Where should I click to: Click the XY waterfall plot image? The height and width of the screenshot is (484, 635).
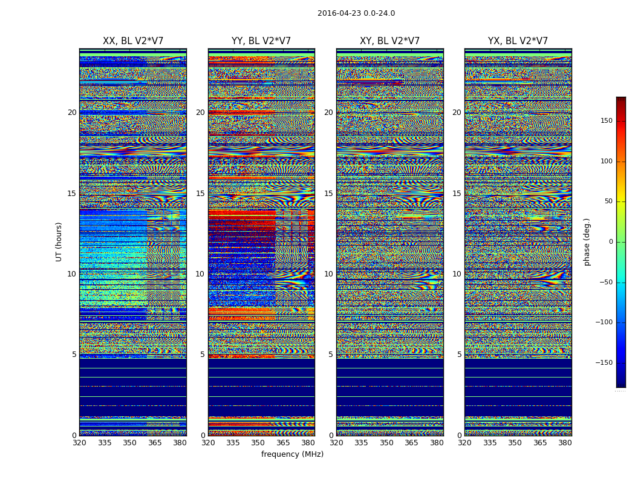(x=390, y=242)
